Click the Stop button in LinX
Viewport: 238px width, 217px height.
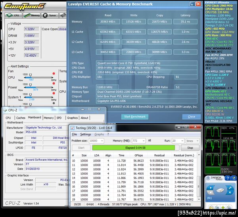(x=190, y=148)
